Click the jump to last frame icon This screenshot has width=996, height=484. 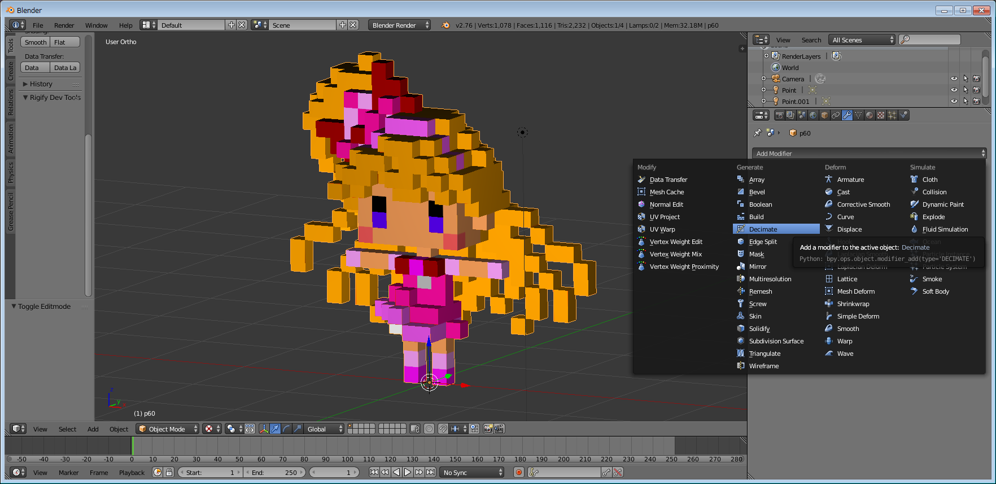coord(430,472)
